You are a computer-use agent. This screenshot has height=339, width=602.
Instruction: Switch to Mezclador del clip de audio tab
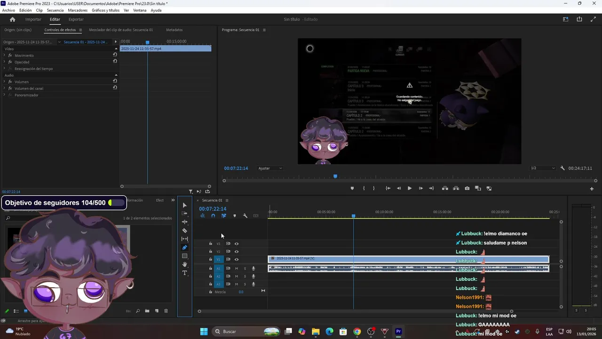121,30
